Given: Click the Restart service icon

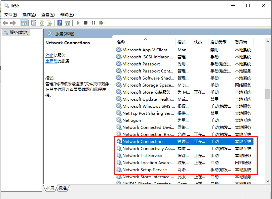Looking at the screenshot, I should [x=101, y=23].
